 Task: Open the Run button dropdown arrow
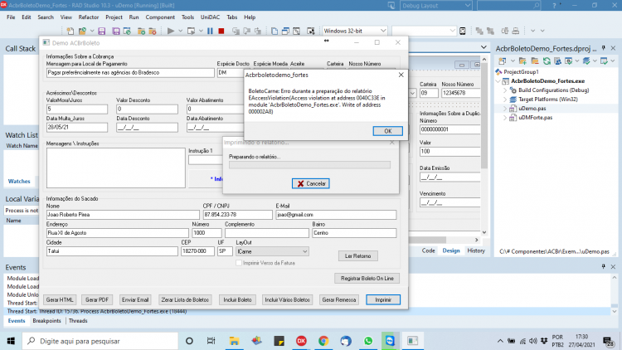(x=180, y=31)
